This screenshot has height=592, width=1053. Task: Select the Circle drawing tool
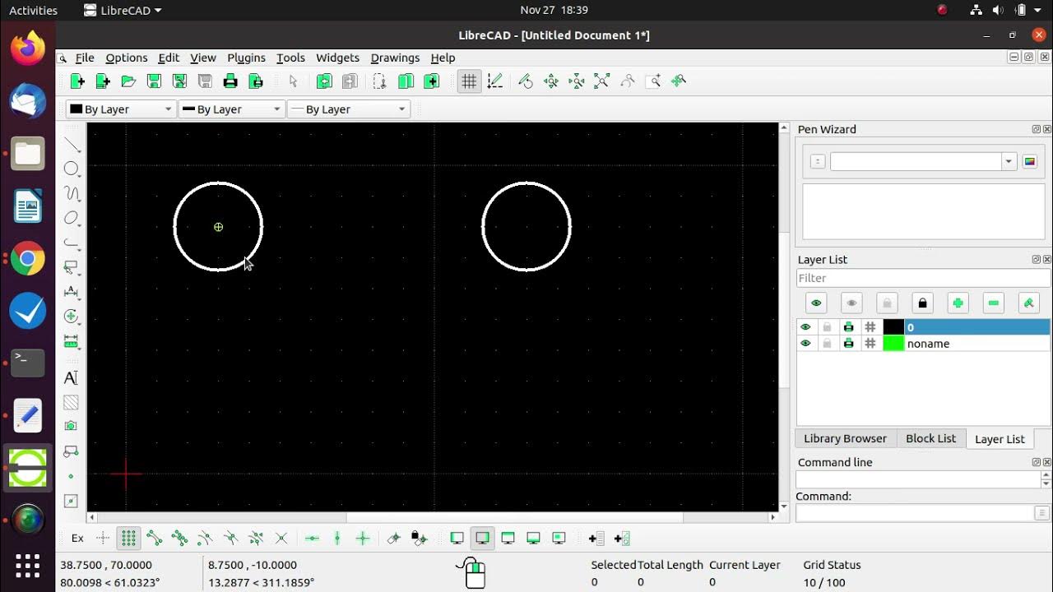[x=72, y=169]
